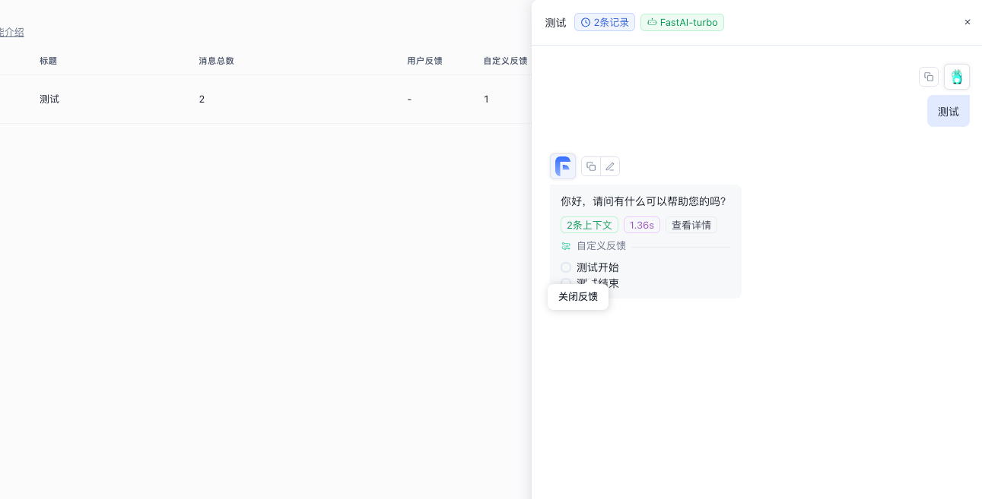
Task: Close the chat log drawer
Action: point(968,23)
